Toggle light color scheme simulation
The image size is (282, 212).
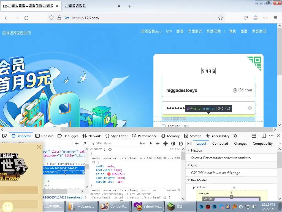[x=166, y=144]
